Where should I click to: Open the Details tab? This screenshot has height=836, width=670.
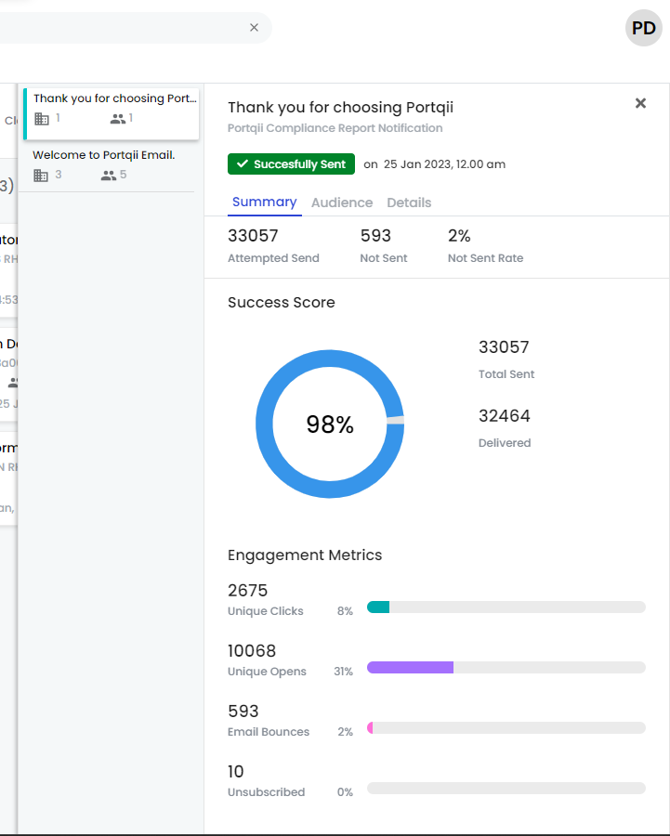coord(409,202)
